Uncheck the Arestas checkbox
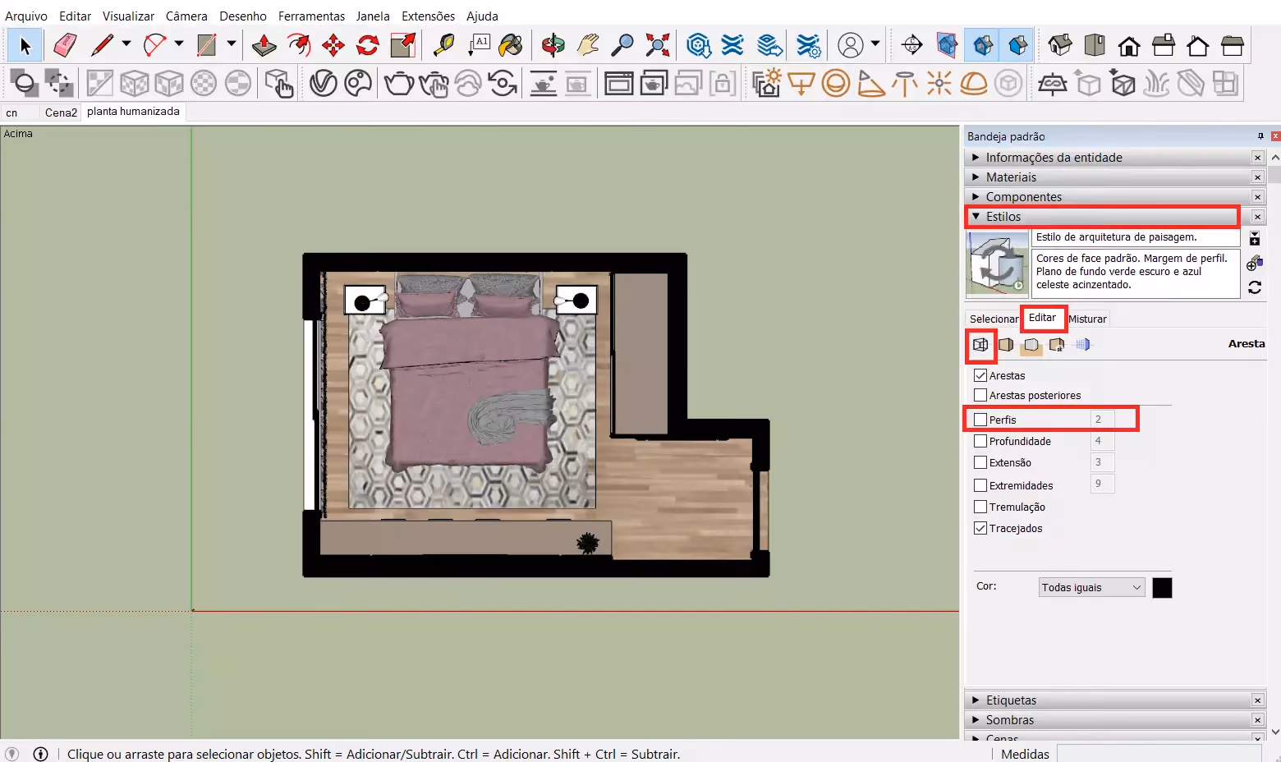The image size is (1281, 762). point(980,375)
